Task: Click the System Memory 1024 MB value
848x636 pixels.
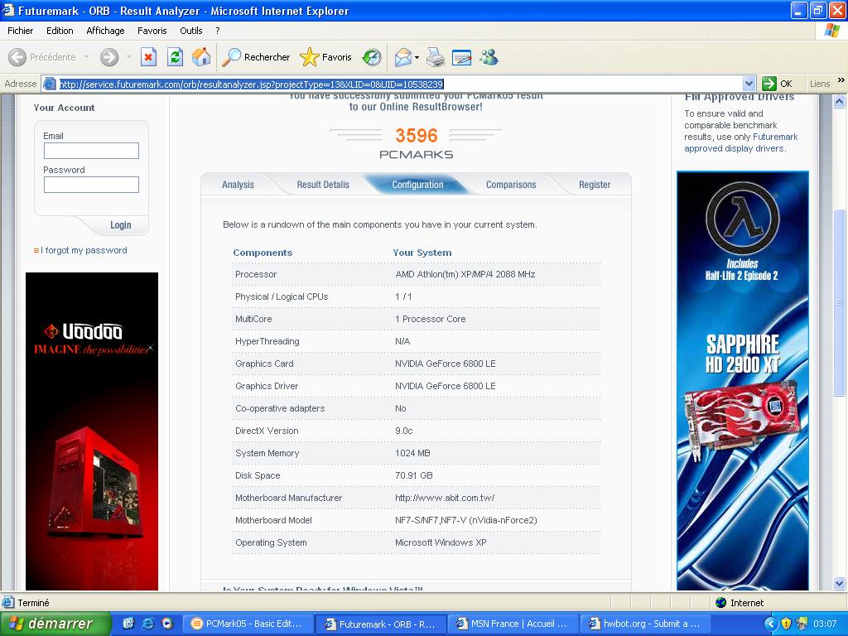Action: 412,453
